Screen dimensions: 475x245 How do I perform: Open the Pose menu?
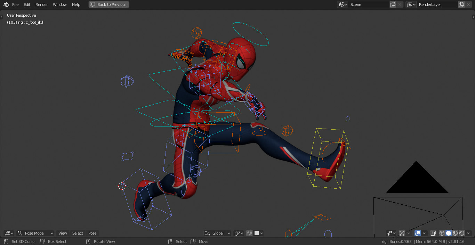(92, 233)
